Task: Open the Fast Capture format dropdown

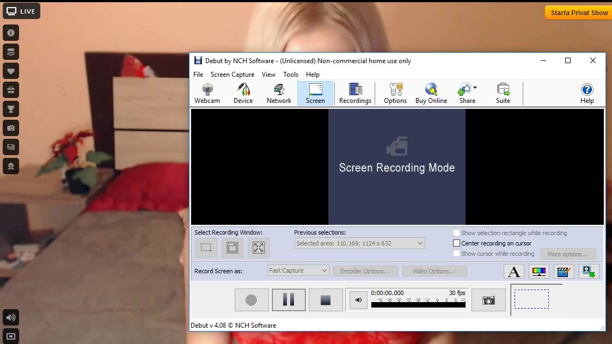Action: [298, 271]
